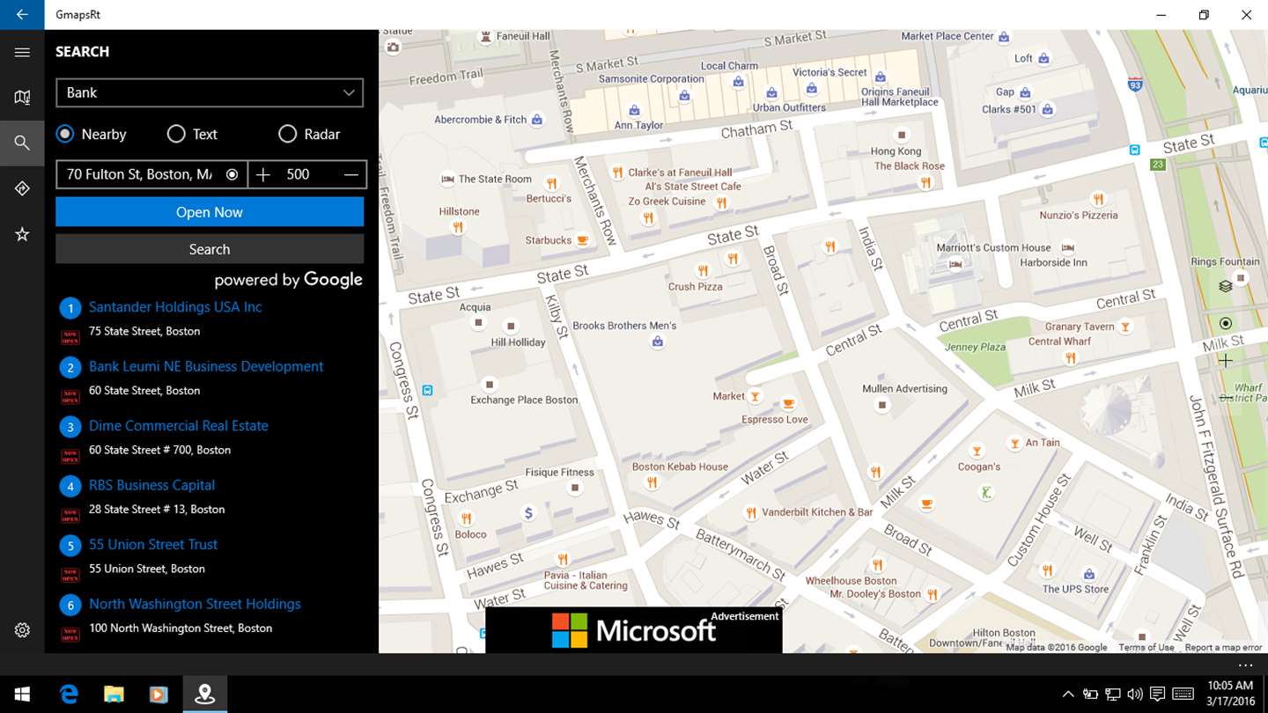The image size is (1268, 713).
Task: Open File Explorer from taskbar
Action: coord(114,695)
